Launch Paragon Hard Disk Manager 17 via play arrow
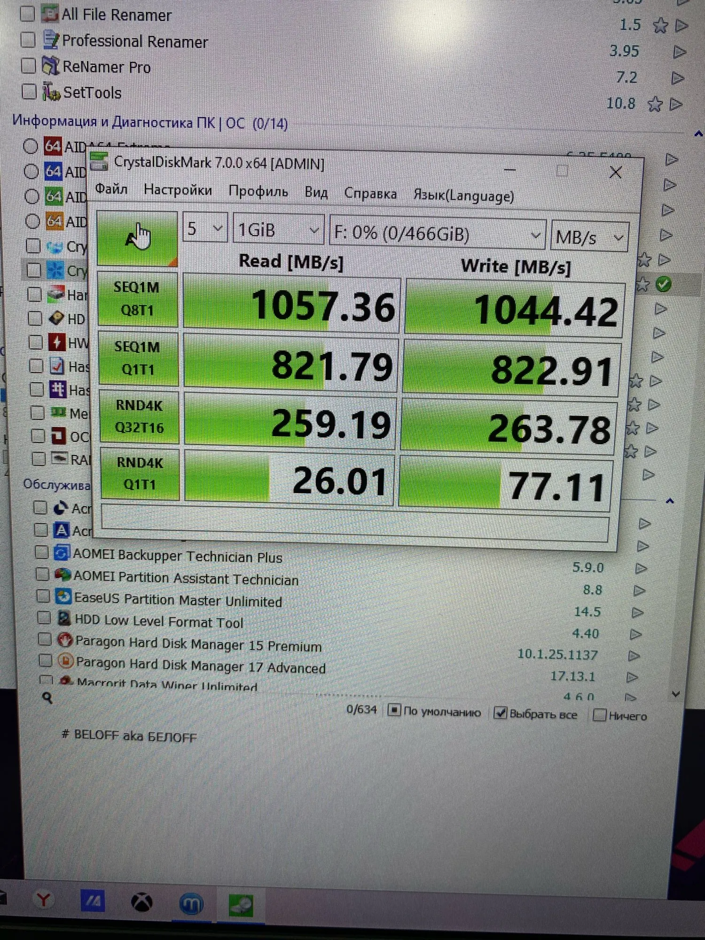Image resolution: width=705 pixels, height=940 pixels. (x=633, y=677)
